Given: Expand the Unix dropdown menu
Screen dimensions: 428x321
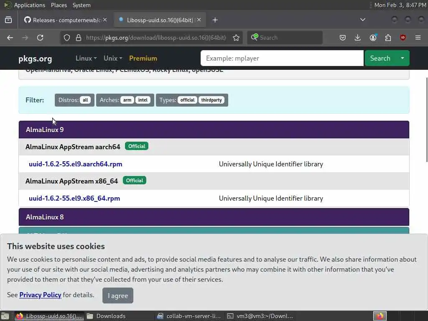Looking at the screenshot, I should pyautogui.click(x=113, y=58).
